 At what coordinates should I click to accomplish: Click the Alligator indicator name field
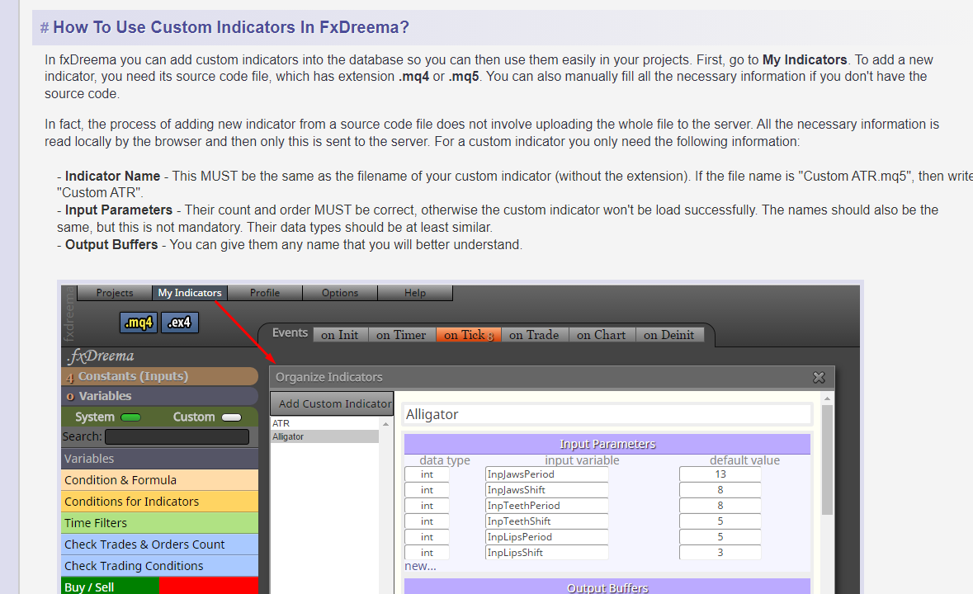[607, 414]
